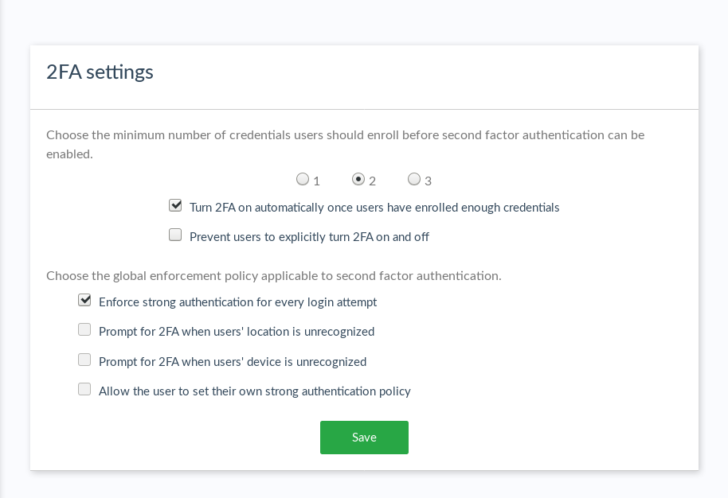The image size is (728, 498).
Task: Switch enforcement to minimum of 3 credentials
Action: 414,179
